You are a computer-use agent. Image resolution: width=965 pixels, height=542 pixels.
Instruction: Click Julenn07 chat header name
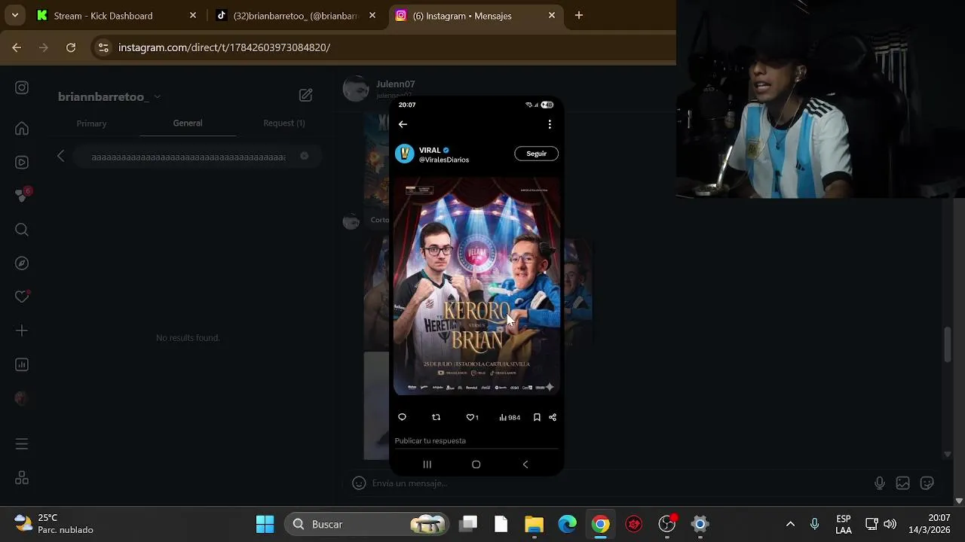click(x=396, y=84)
